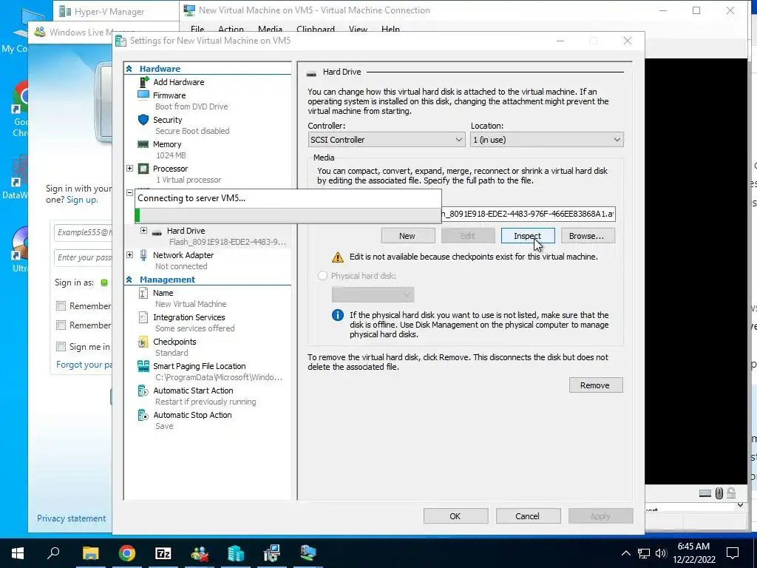This screenshot has height=568, width=757.
Task: Open File Explorer from the taskbar
Action: [90, 553]
